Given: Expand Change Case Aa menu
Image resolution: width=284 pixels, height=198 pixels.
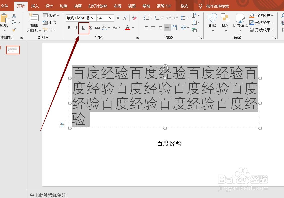Looking at the screenshot, I should [119, 28].
